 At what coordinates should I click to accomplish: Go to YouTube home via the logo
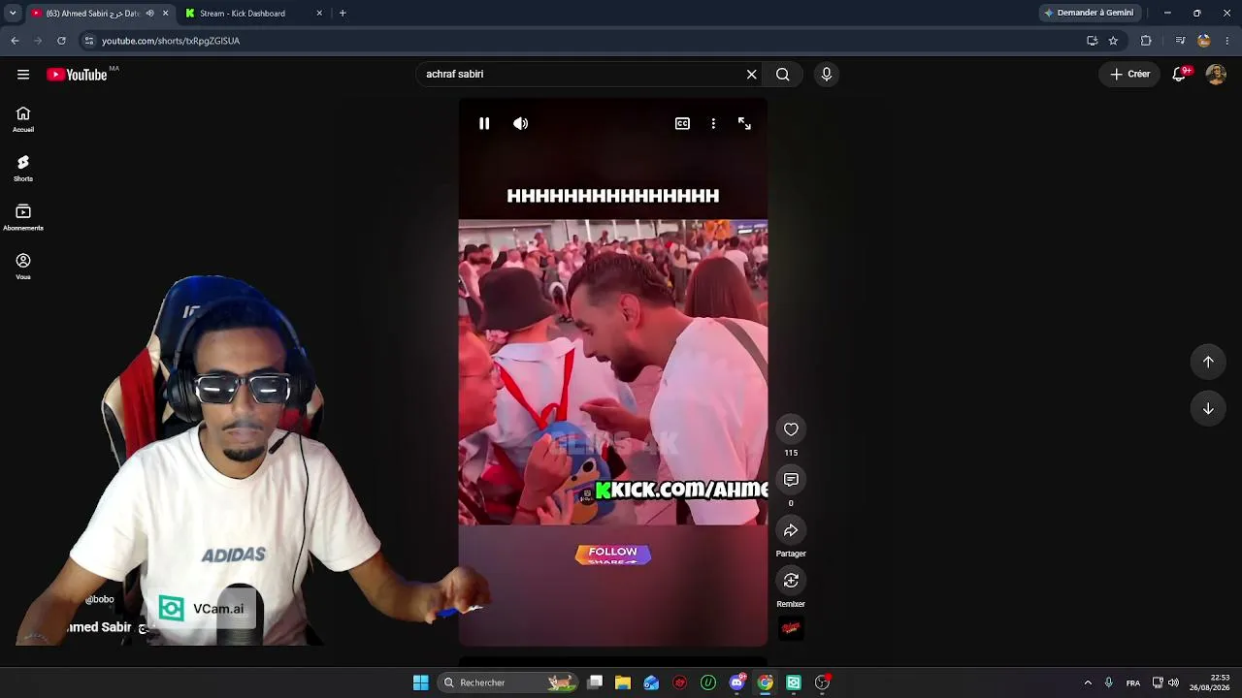pos(77,75)
